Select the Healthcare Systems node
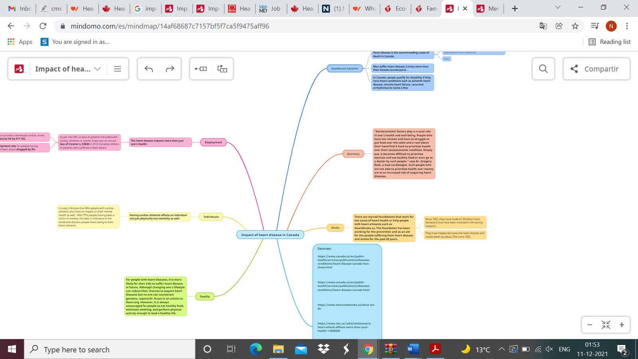Viewport: 638px width, 359px height. tap(345, 69)
